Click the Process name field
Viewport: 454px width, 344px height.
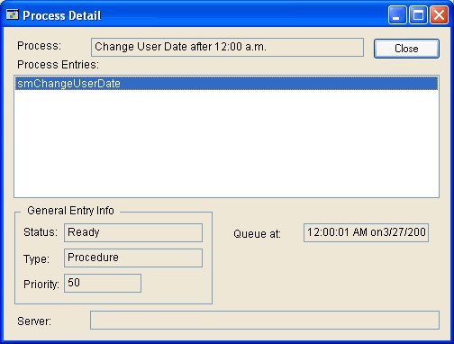coord(227,47)
